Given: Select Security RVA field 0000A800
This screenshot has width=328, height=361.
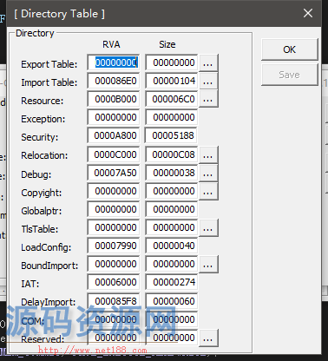Looking at the screenshot, I should (114, 135).
